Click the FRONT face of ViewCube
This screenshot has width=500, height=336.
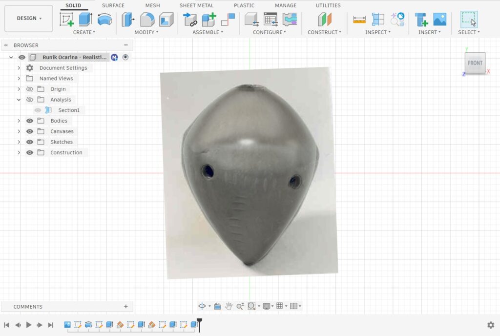coord(475,63)
